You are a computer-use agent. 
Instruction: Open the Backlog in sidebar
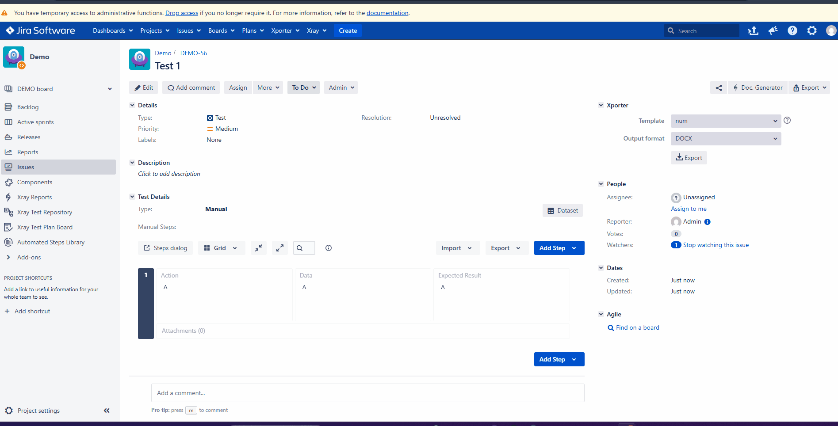[28, 107]
